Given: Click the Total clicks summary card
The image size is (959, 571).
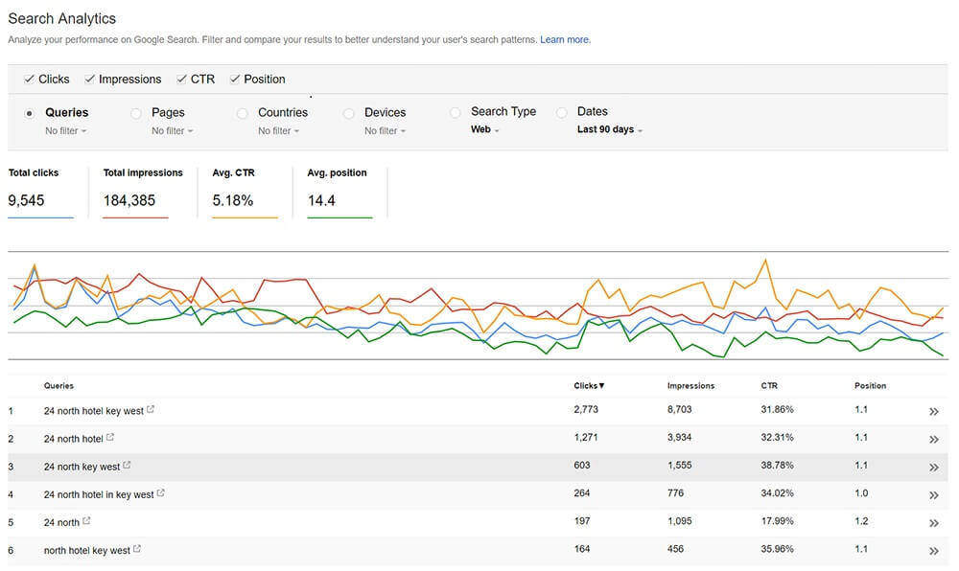Looking at the screenshot, I should click(x=40, y=192).
